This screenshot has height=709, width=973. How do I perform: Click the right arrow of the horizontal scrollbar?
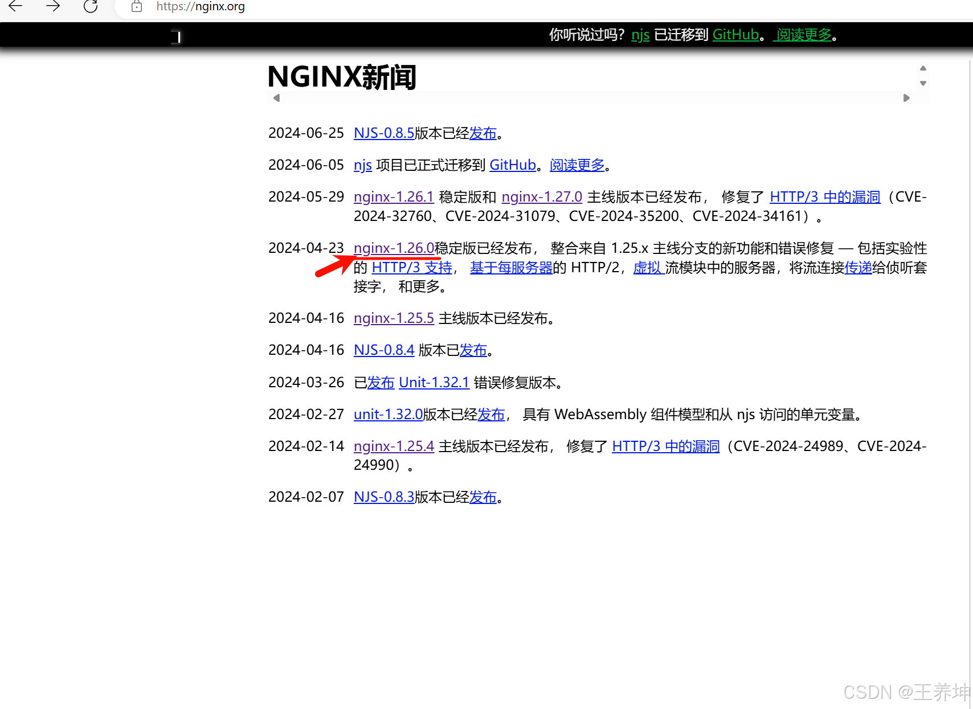(906, 98)
